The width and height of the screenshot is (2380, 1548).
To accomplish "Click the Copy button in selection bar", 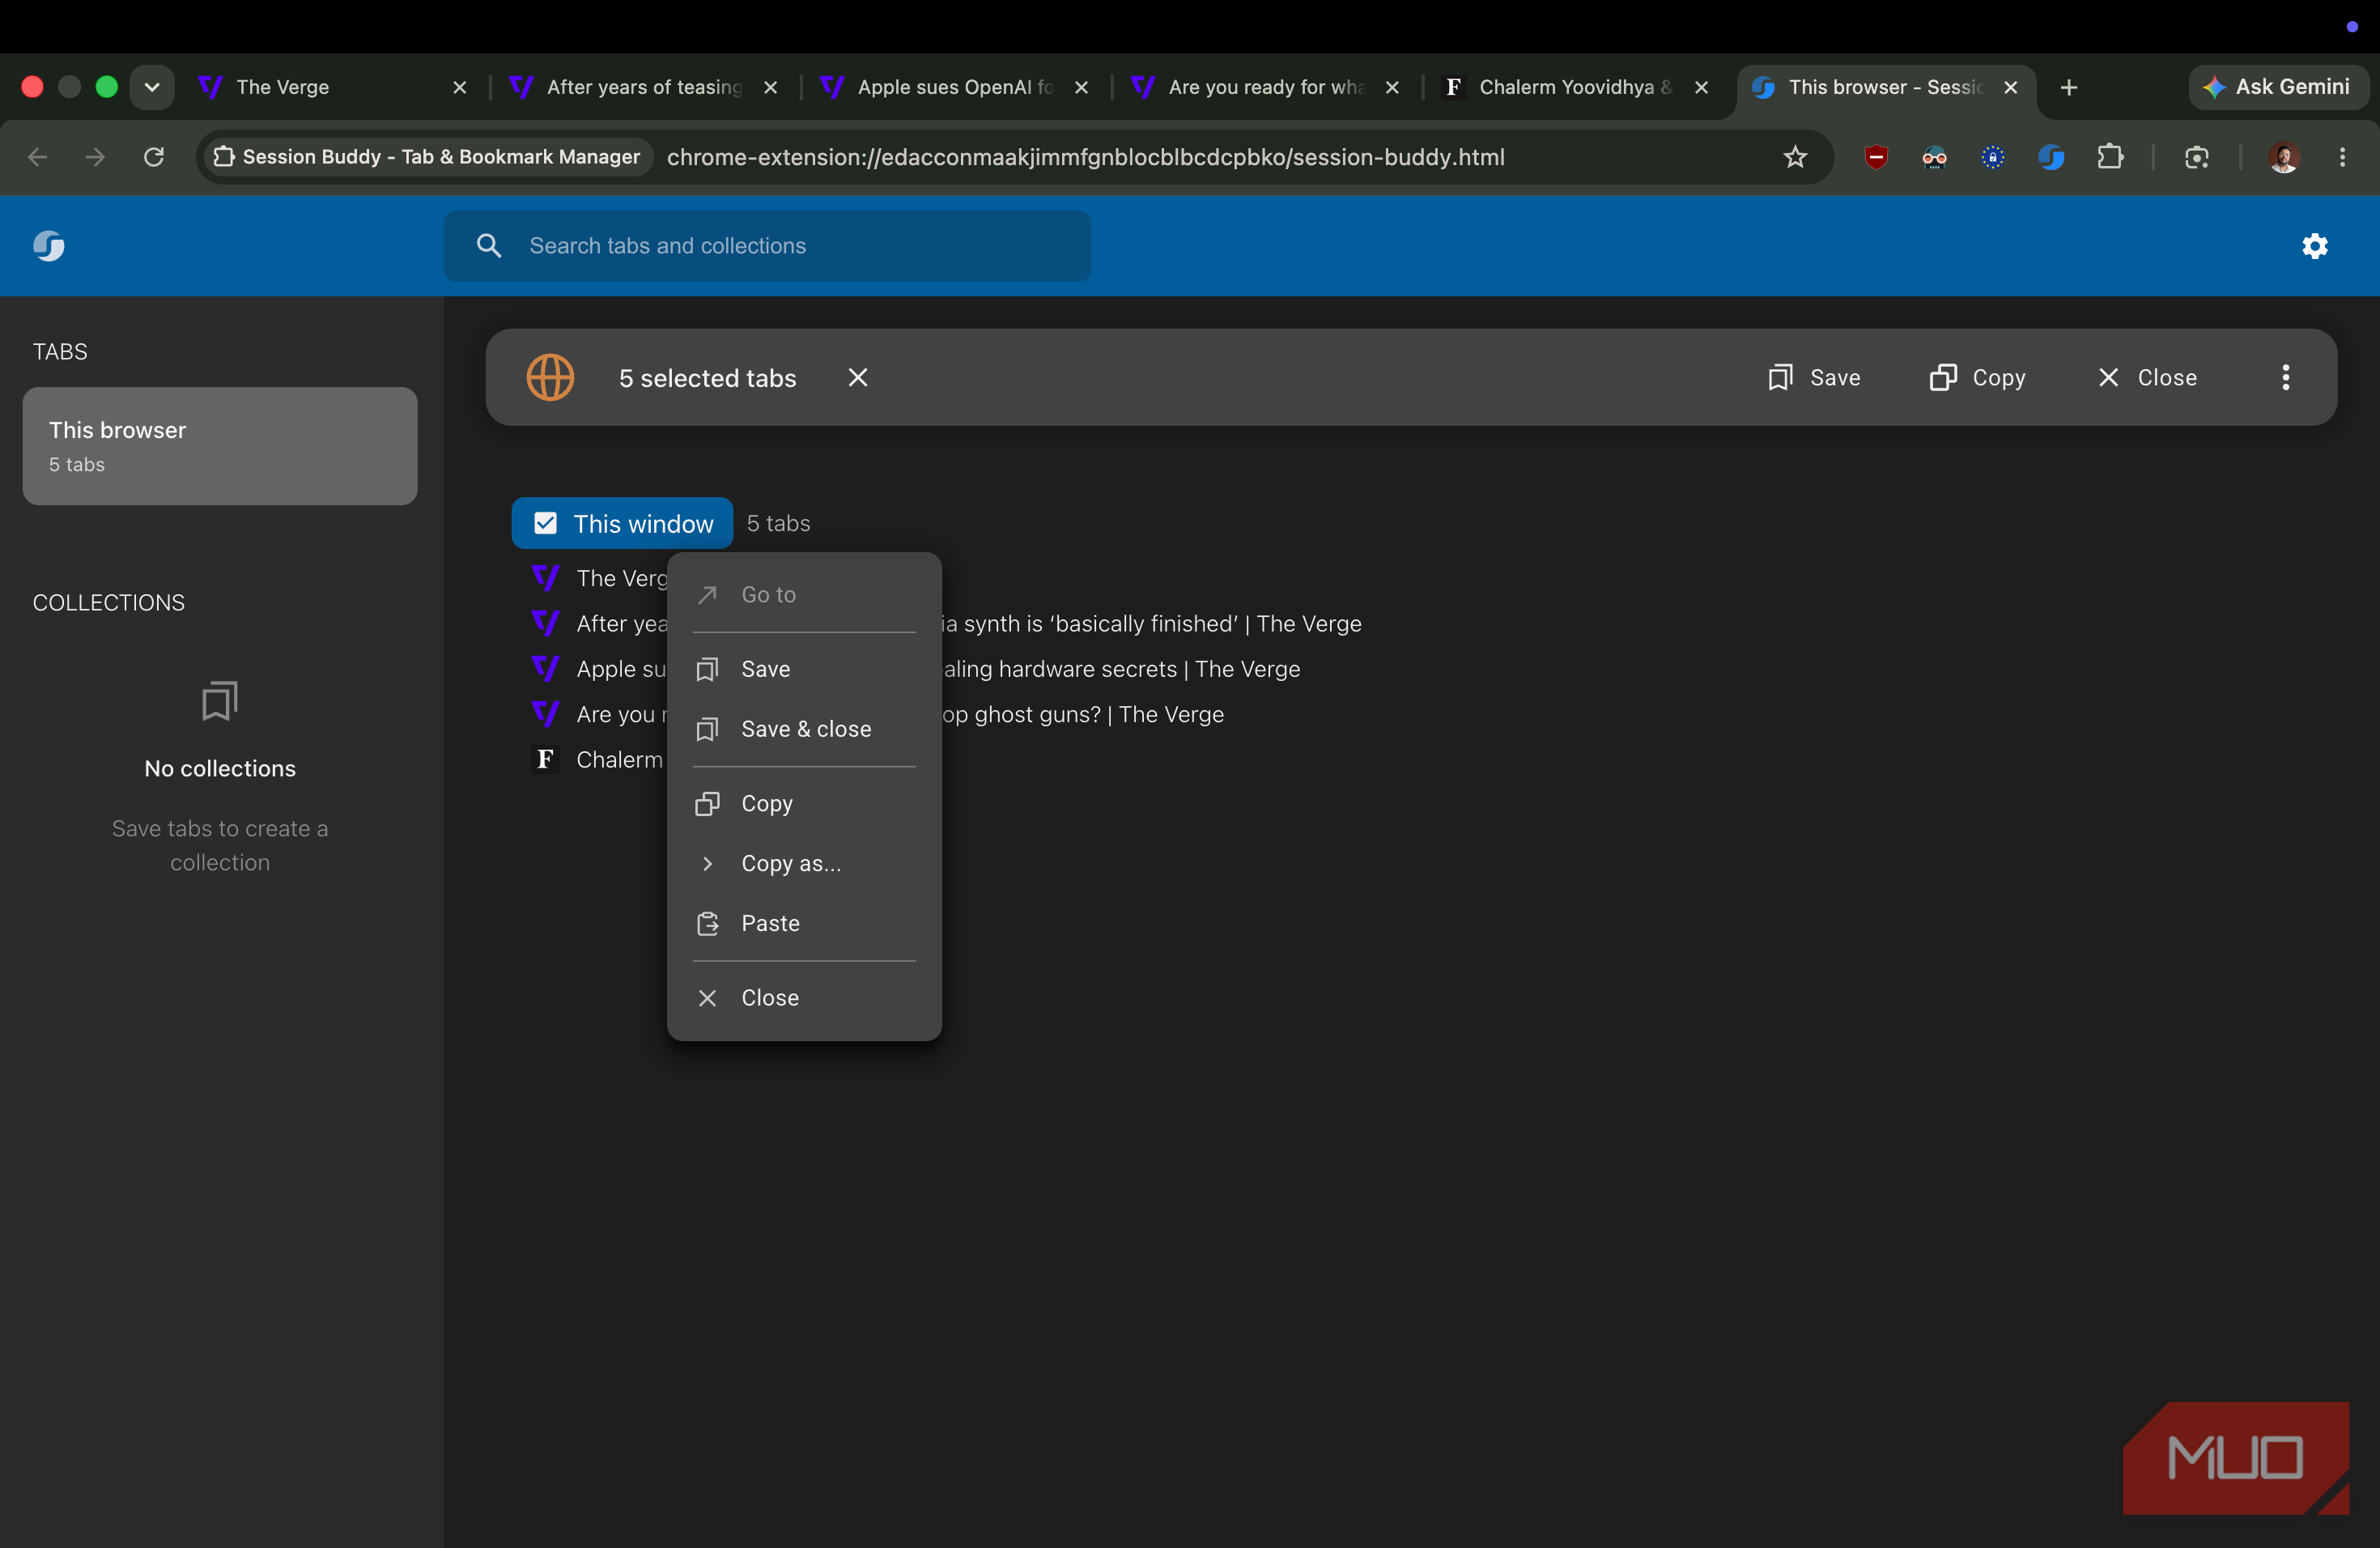I will (1977, 377).
